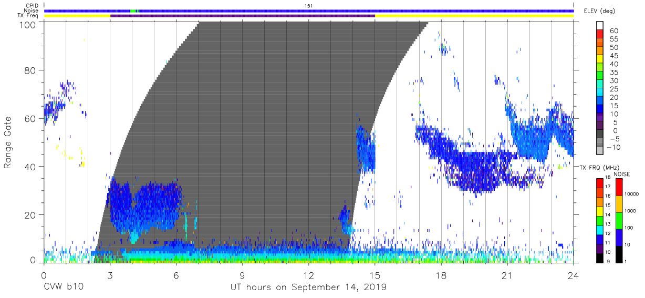Click the TX FRQ (MHz) legend title
645x298 pixels.
599,168
